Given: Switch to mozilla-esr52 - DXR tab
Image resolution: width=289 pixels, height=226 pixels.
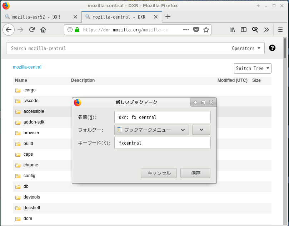Looking at the screenshot, I should tap(41, 17).
